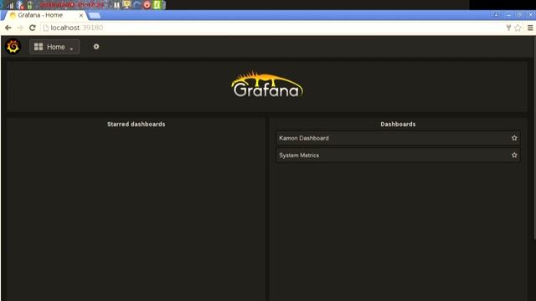Click the Dashboards panel heading

tap(399, 125)
